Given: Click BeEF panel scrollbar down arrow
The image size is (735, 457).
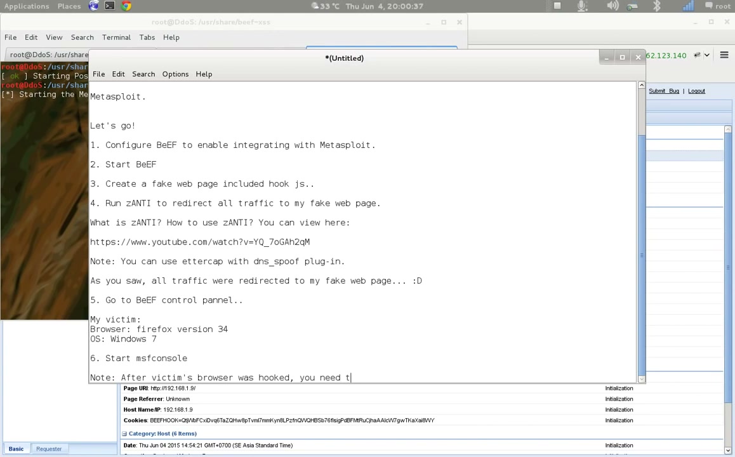Looking at the screenshot, I should point(728,451).
